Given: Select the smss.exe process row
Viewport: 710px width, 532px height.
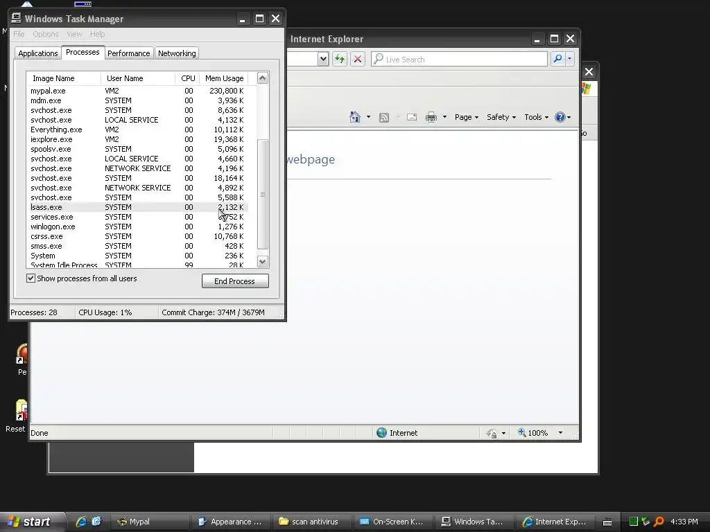Looking at the screenshot, I should pyautogui.click(x=137, y=246).
